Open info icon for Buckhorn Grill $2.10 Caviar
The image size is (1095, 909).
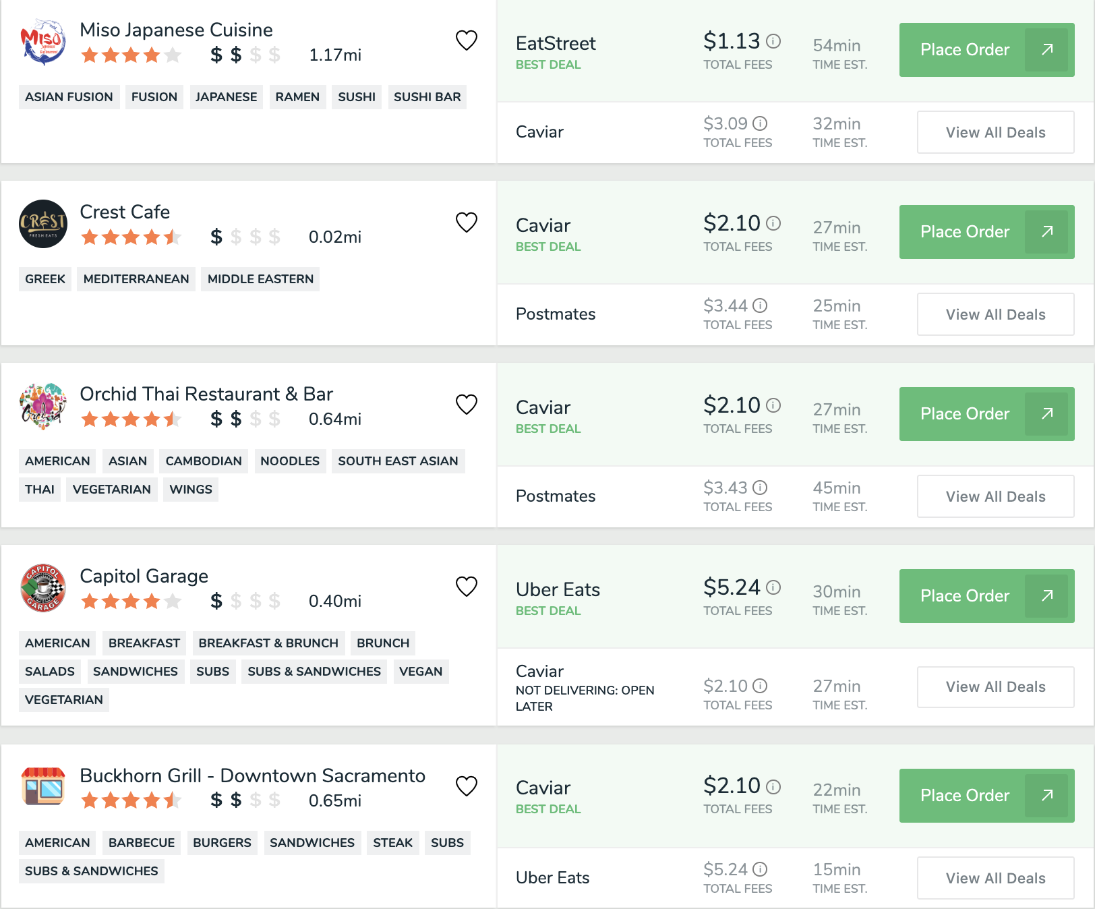point(774,787)
